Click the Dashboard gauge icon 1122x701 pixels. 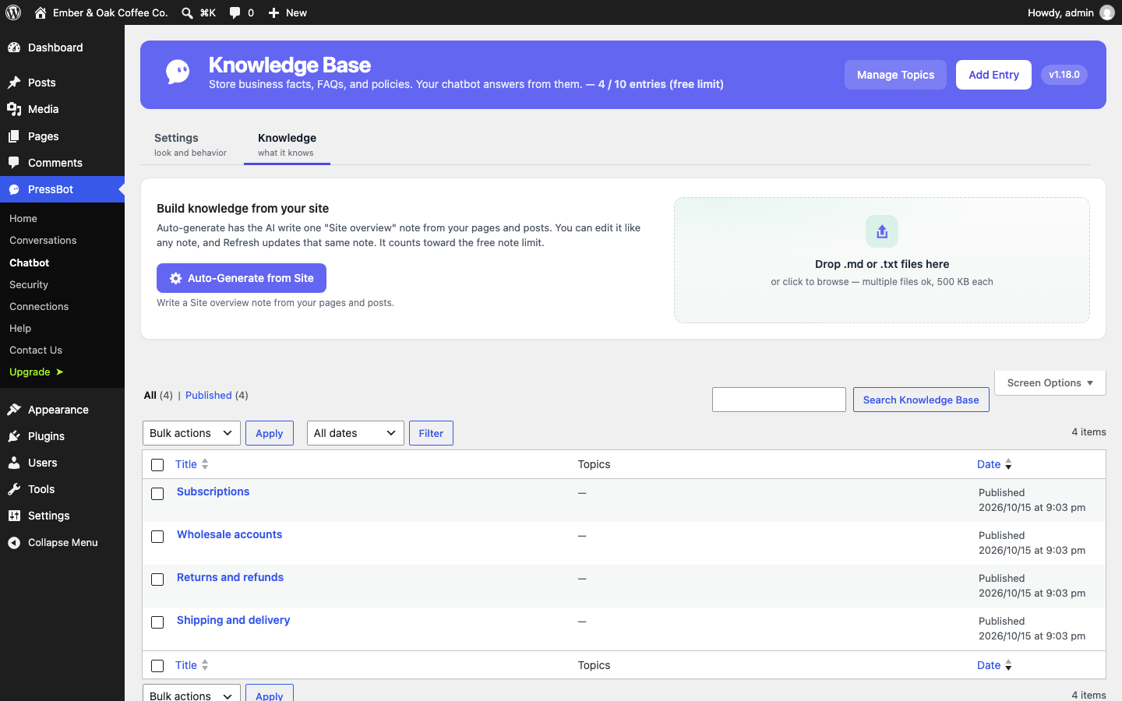click(14, 48)
